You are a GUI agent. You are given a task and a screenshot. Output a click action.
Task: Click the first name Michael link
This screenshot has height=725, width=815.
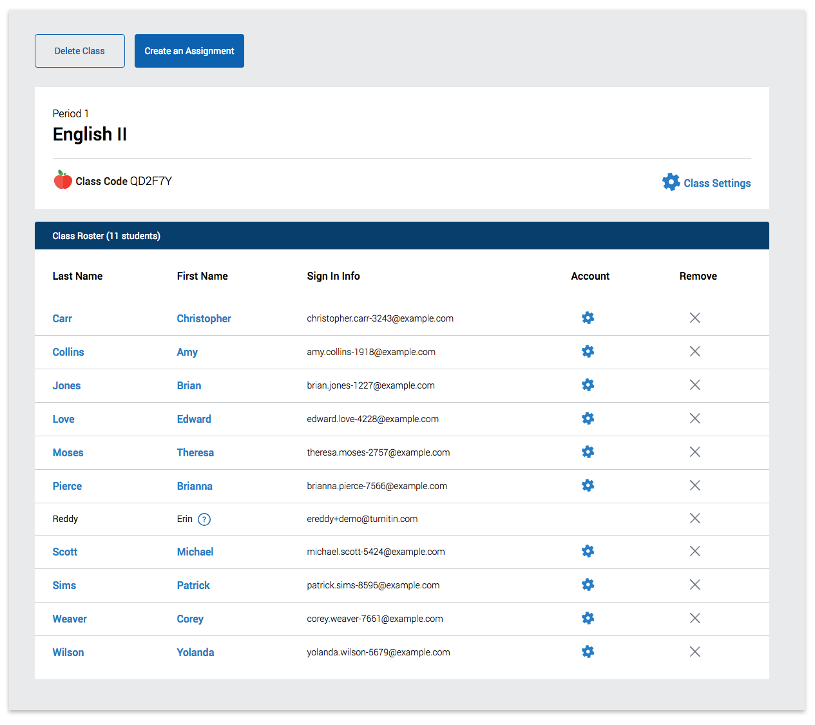point(195,552)
